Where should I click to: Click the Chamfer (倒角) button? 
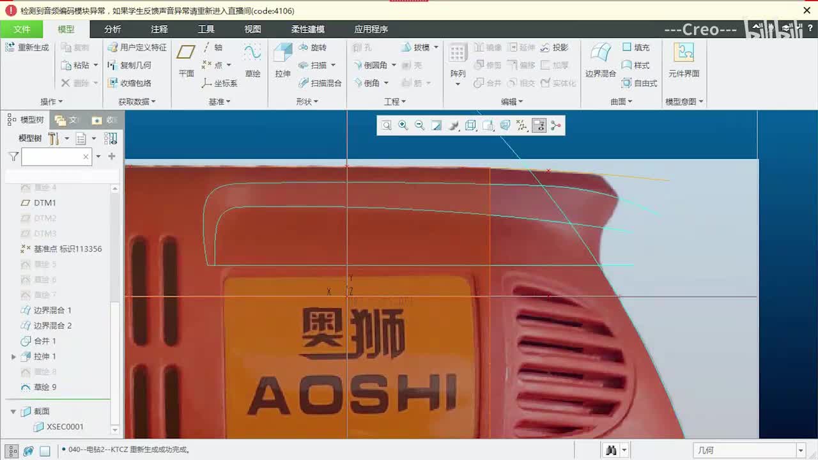tap(366, 83)
